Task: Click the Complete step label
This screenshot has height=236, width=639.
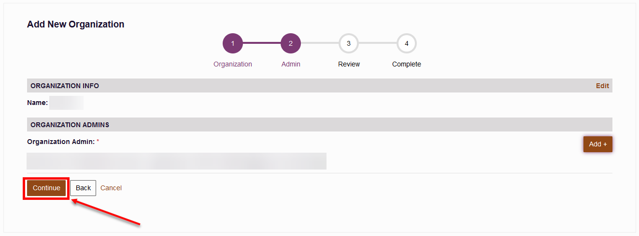Action: click(x=407, y=64)
